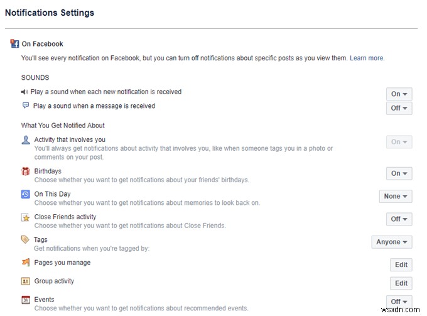Viewport: 427px width, 316px height.
Task: Click the Events label
Action: pyautogui.click(x=44, y=300)
